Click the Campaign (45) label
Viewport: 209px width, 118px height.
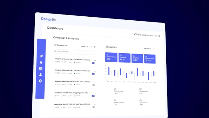point(62,45)
